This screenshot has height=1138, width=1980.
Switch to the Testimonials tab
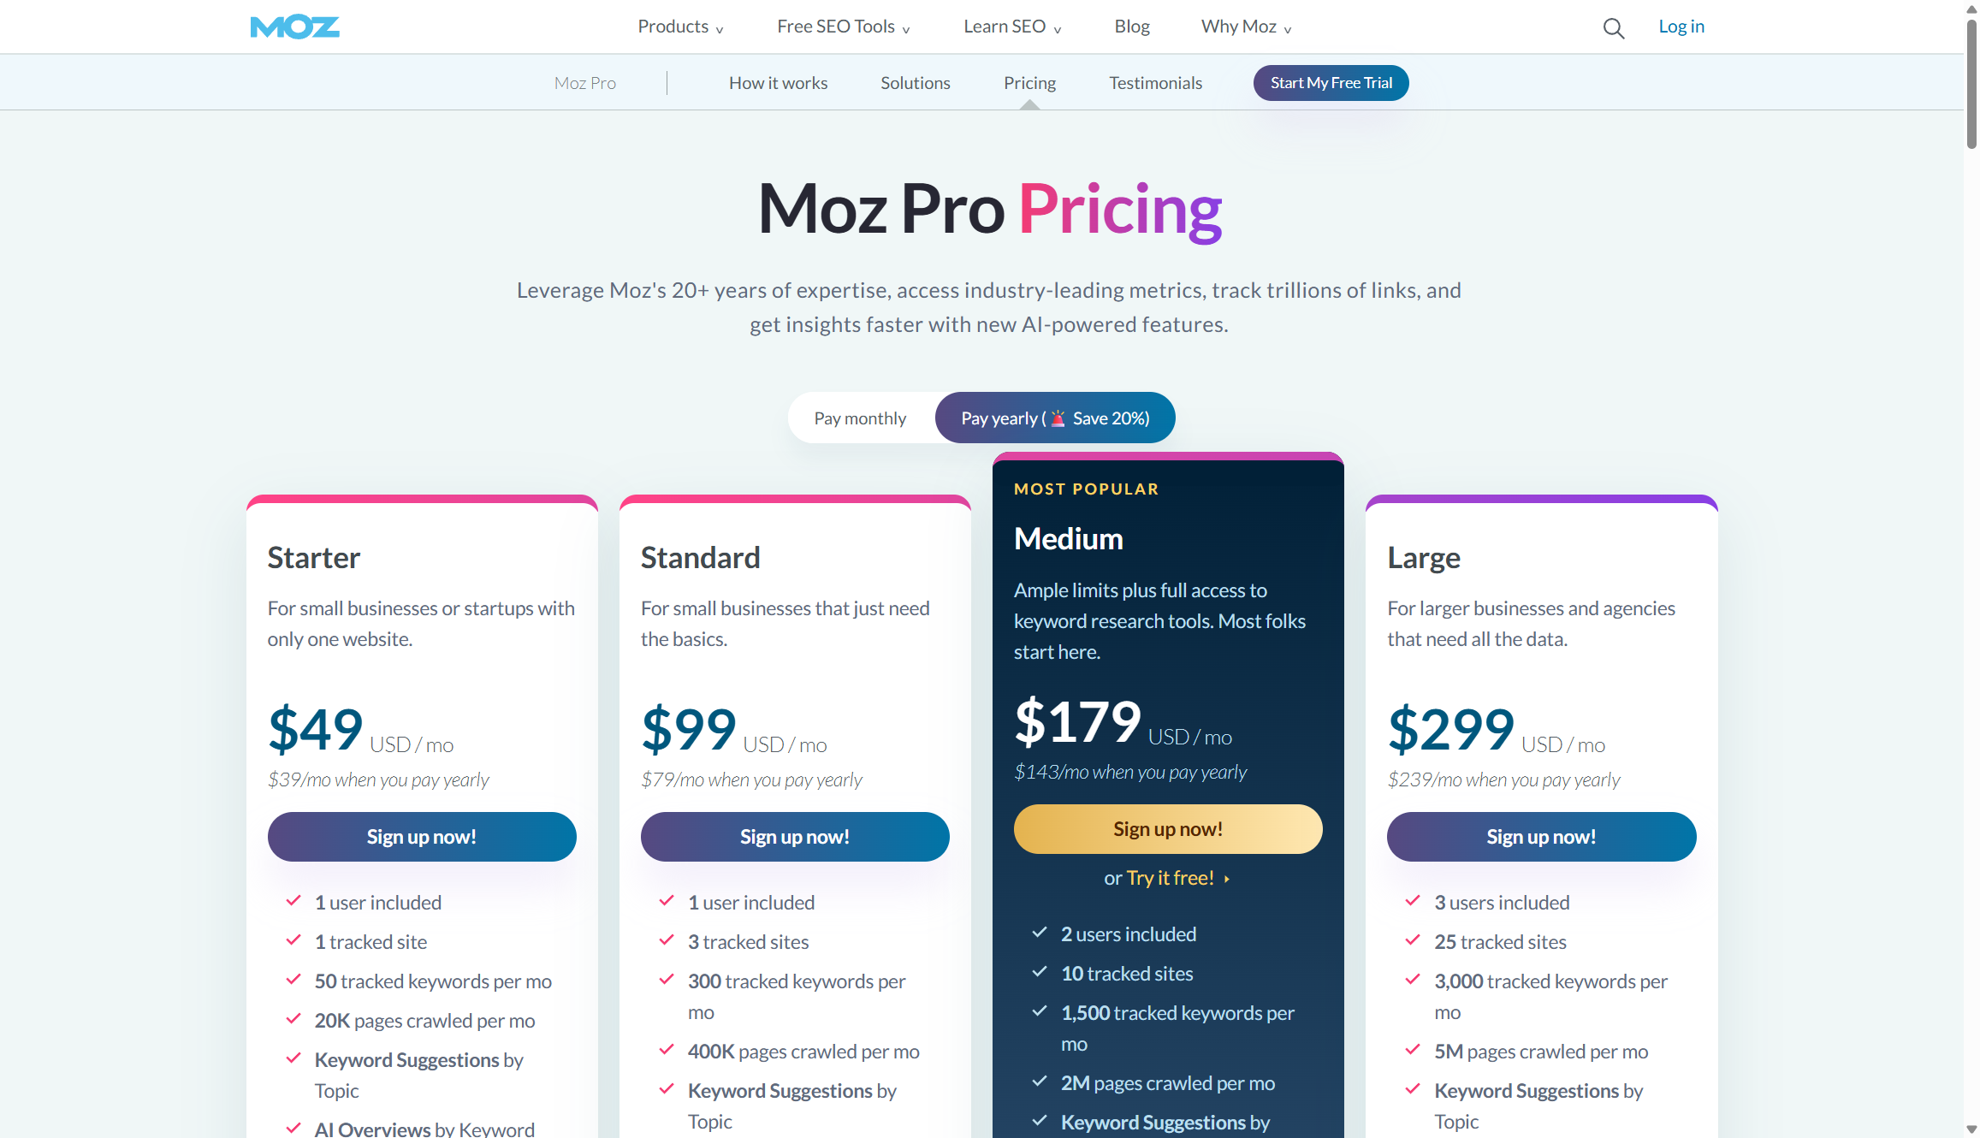click(x=1155, y=82)
